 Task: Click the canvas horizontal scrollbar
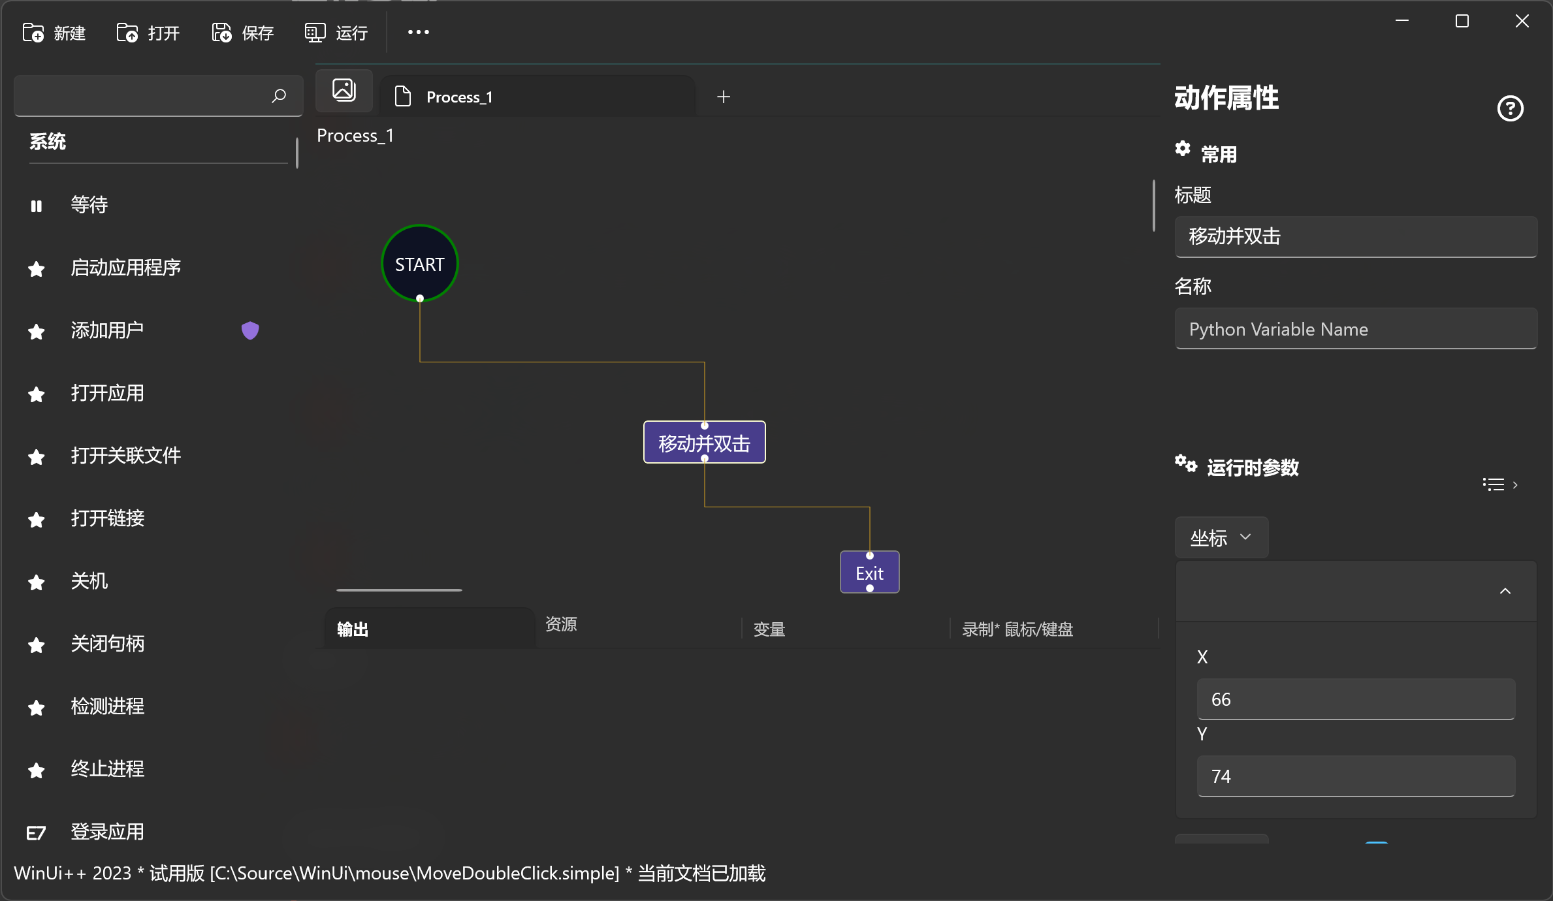tap(399, 590)
